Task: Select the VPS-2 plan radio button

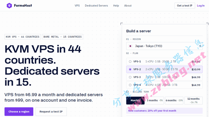Action: point(130,69)
